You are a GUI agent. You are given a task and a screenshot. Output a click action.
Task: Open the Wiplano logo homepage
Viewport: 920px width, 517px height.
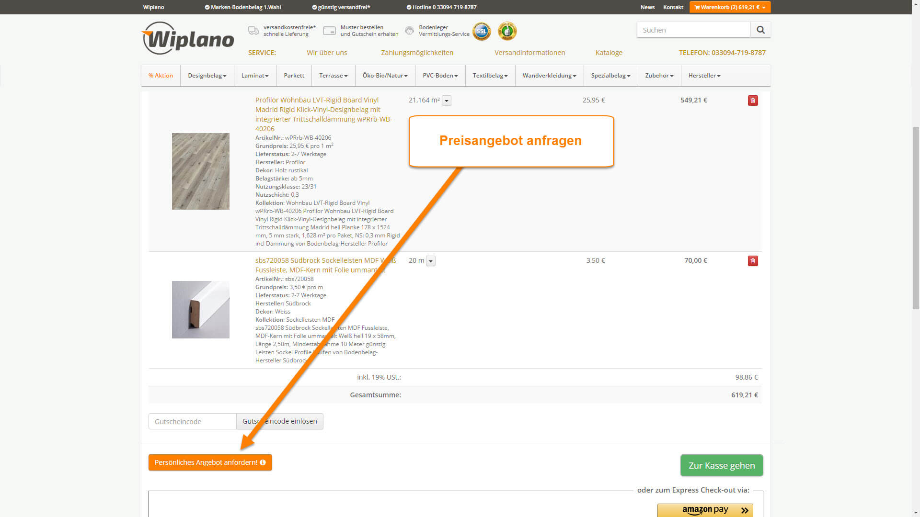188,38
